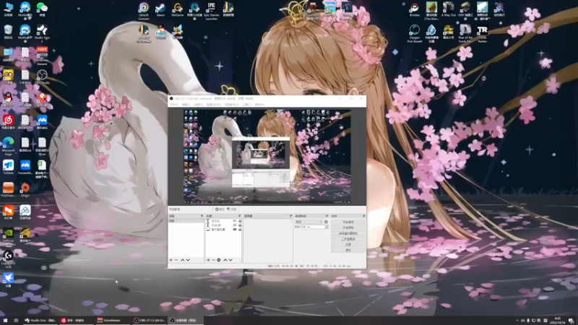Open the Tools menu in OBS
The width and height of the screenshot is (578, 325).
[x=246, y=105]
